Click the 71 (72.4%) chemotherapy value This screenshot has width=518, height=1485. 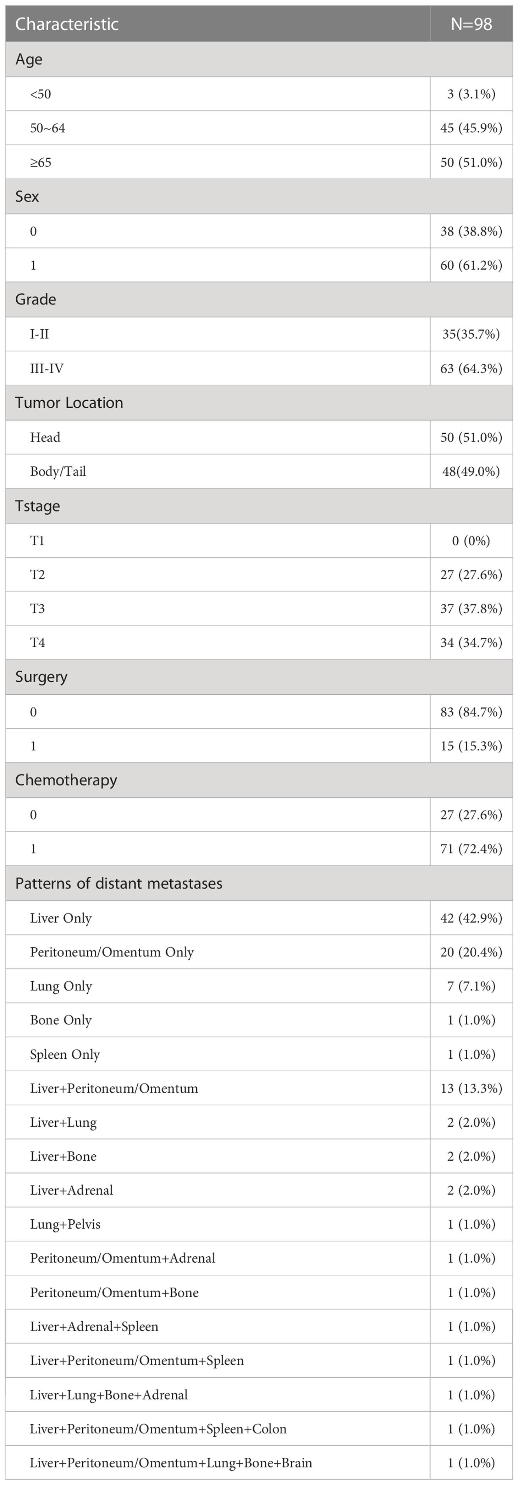click(x=472, y=849)
